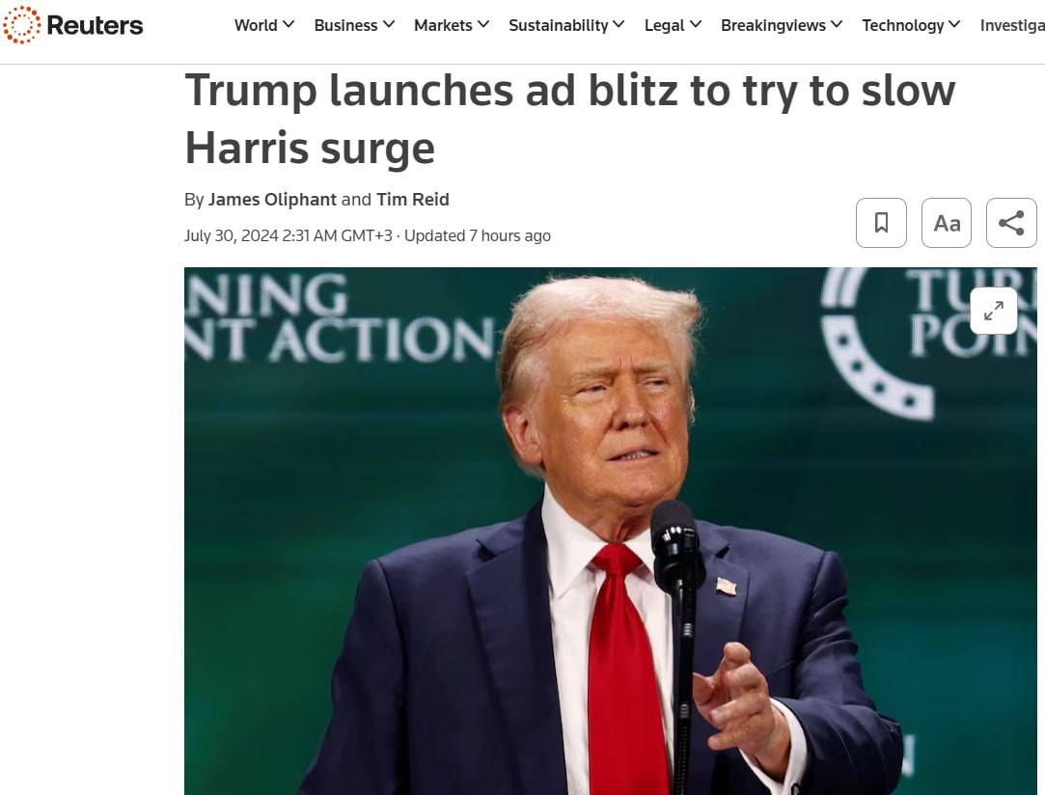Expand the Sustainability dropdown arrow
The height and width of the screenshot is (795, 1045).
619,25
